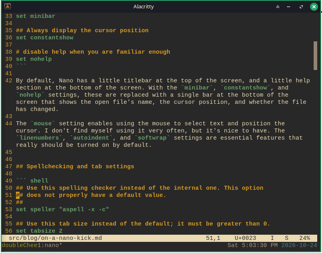Click 'set nohelp' on line 39

click(34, 59)
